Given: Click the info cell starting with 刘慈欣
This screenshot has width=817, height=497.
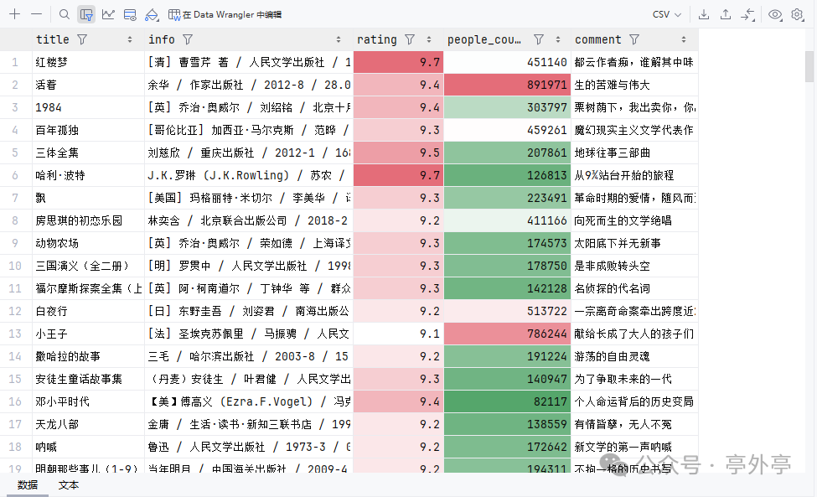Looking at the screenshot, I should (249, 153).
